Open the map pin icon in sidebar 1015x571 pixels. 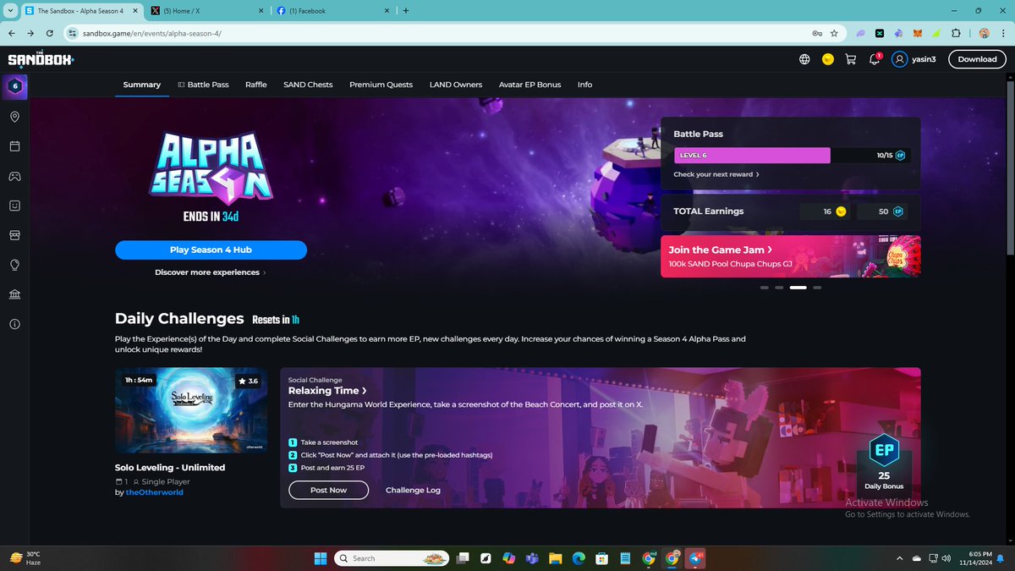click(15, 117)
